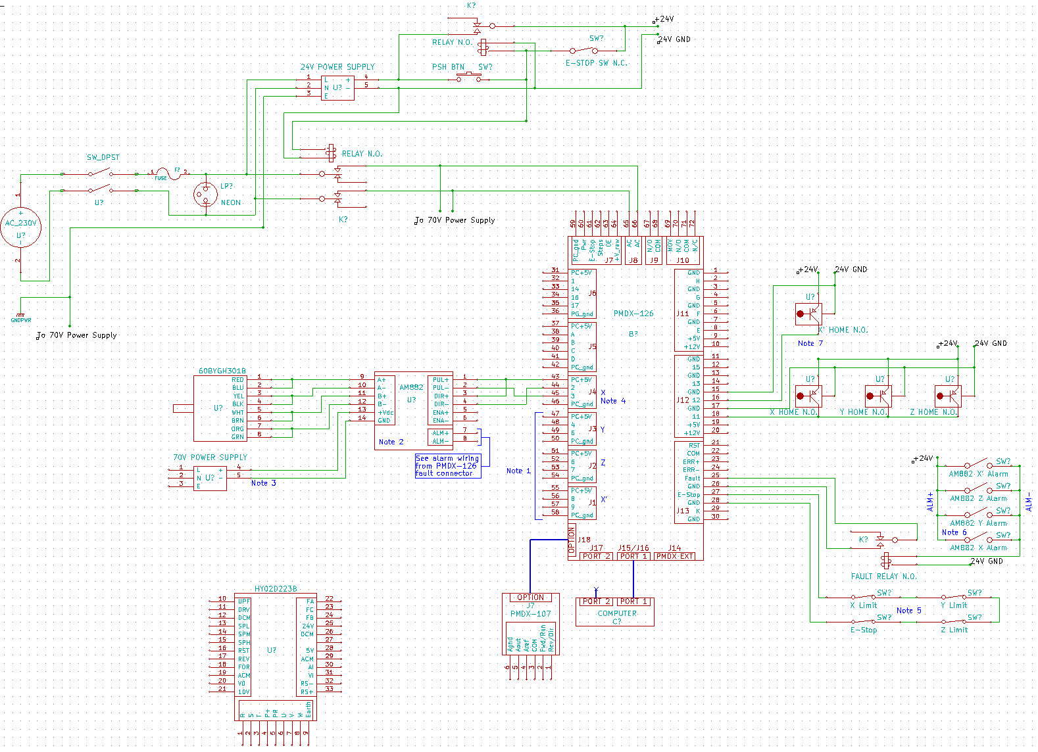The height and width of the screenshot is (752, 1038).
Task: Click the alarm wiring note text box
Action: point(447,465)
